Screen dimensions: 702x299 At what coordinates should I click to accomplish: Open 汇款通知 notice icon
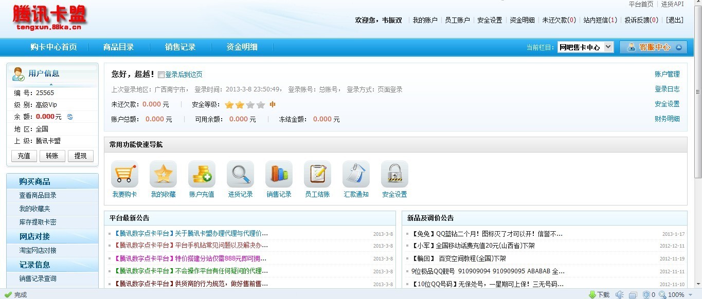(355, 174)
